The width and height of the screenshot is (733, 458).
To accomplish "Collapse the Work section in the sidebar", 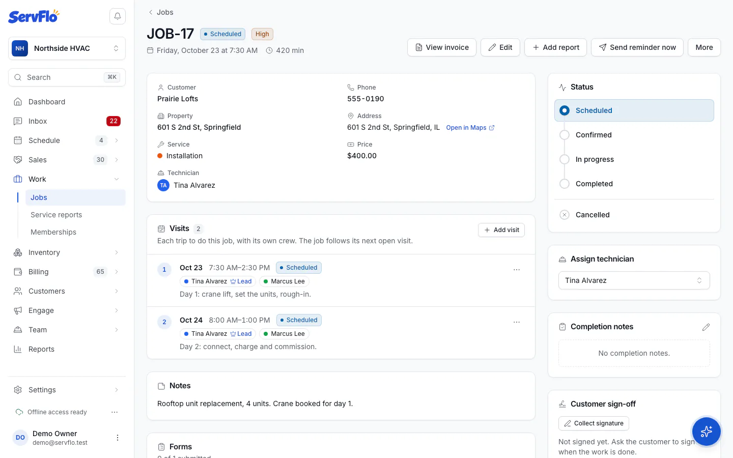I will tap(117, 179).
